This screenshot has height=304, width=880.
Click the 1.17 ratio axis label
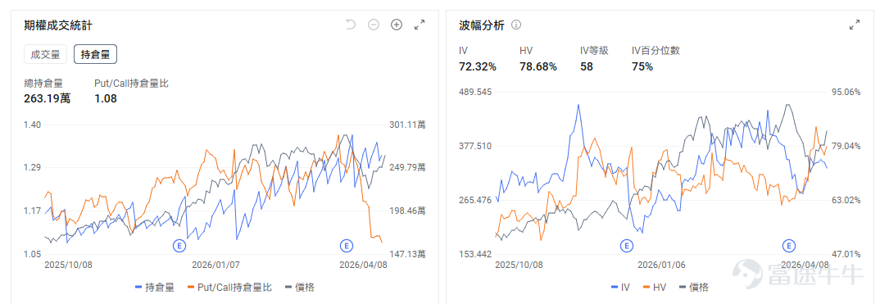pos(33,211)
